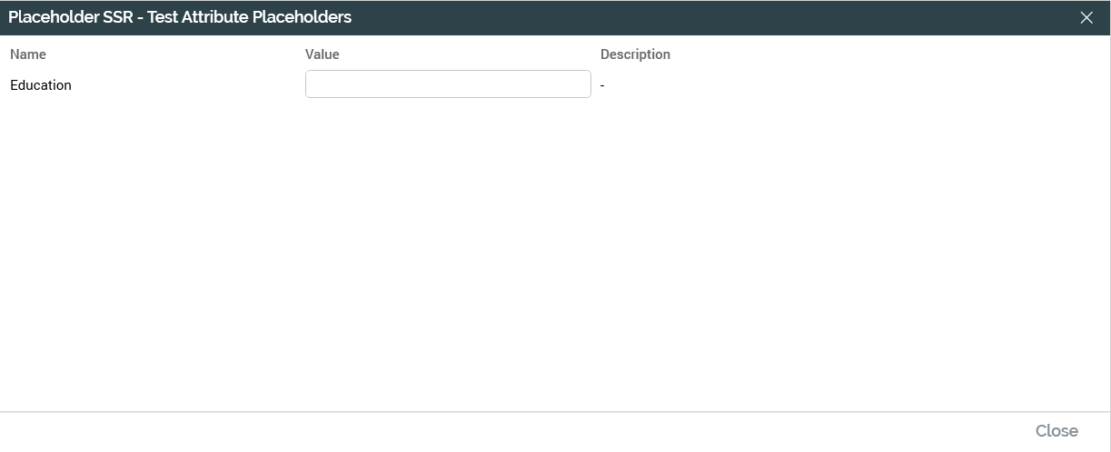Click the blank space right of the Description header

pos(863,54)
